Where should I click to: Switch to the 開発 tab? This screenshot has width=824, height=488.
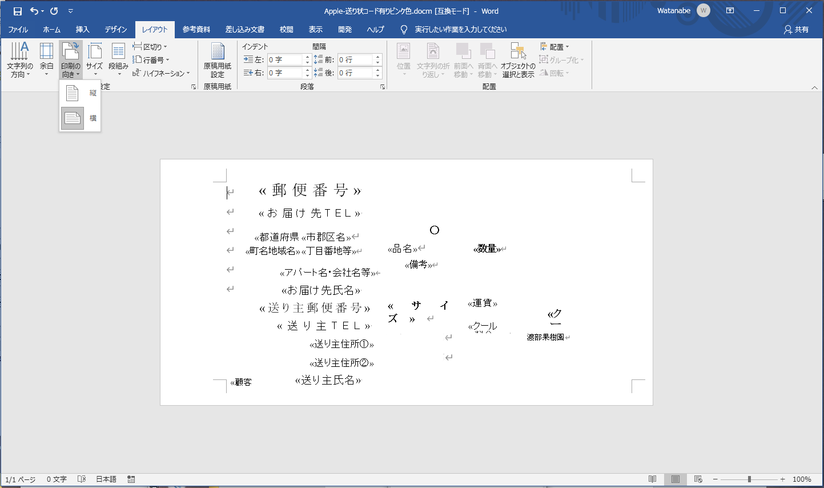pos(345,29)
